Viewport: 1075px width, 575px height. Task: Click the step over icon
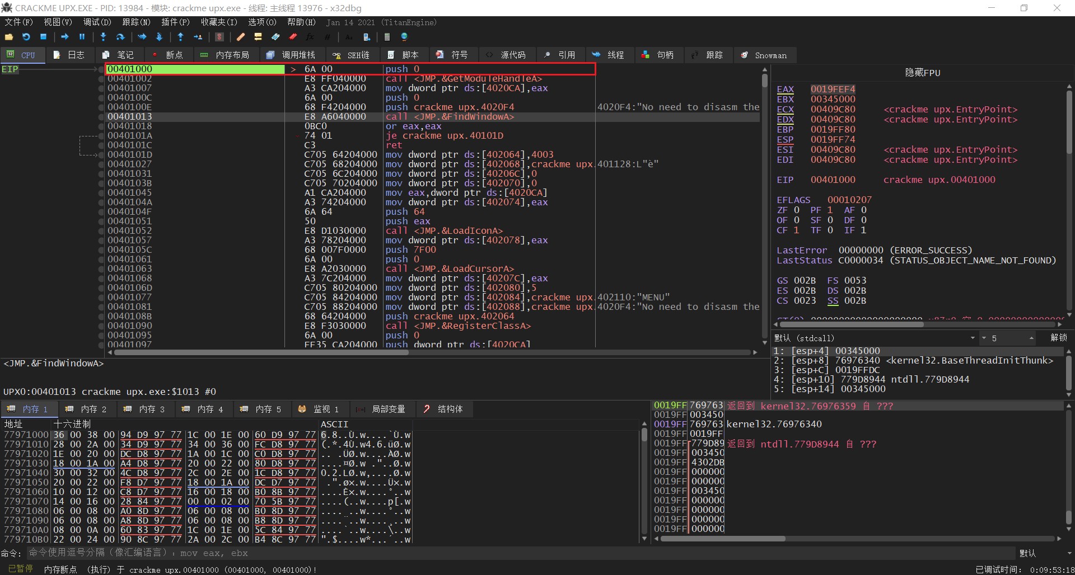[x=120, y=37]
